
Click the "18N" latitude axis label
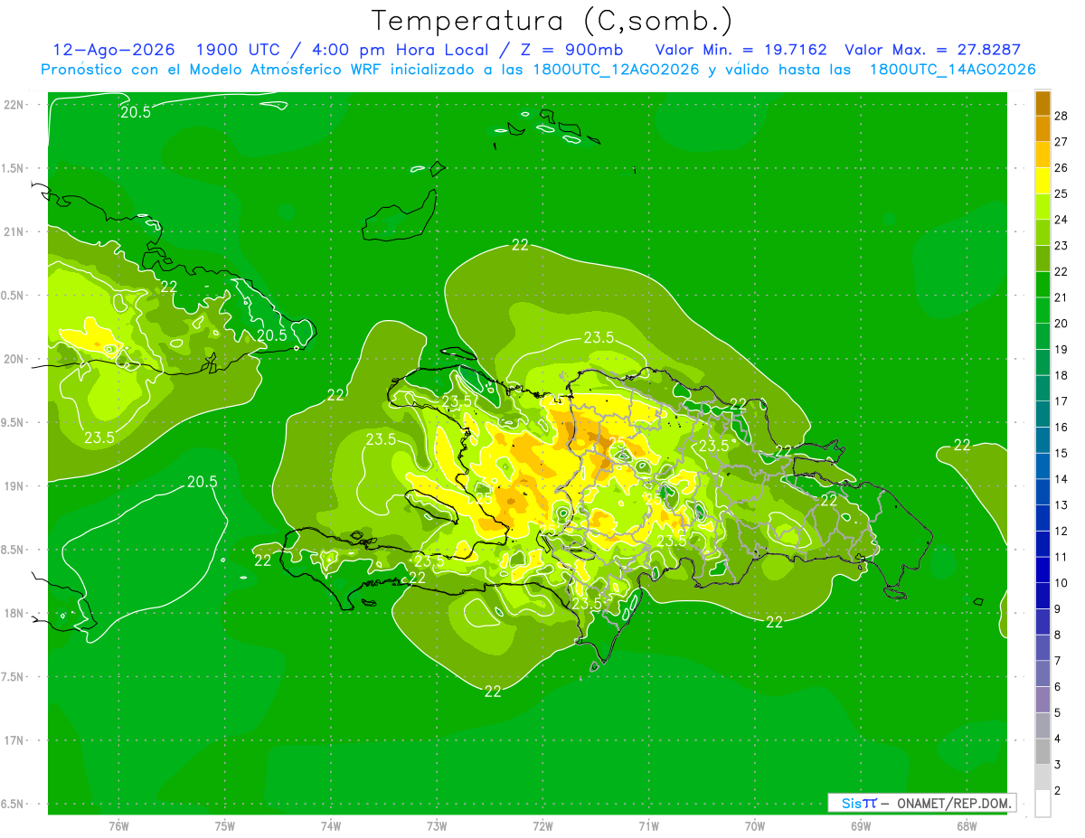click(15, 613)
